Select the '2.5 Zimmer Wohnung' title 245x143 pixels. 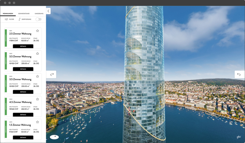coord(20,34)
